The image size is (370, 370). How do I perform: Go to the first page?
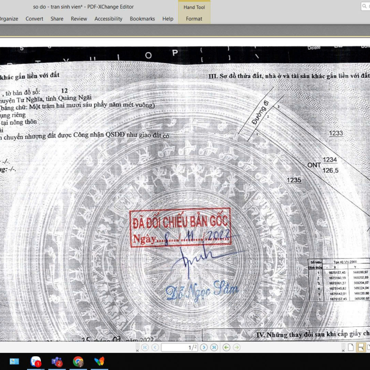point(144,347)
